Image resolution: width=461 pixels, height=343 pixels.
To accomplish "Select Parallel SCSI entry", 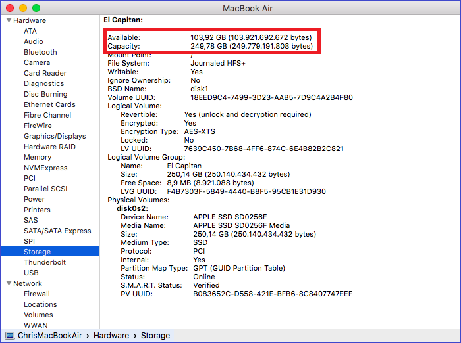I will click(x=45, y=189).
